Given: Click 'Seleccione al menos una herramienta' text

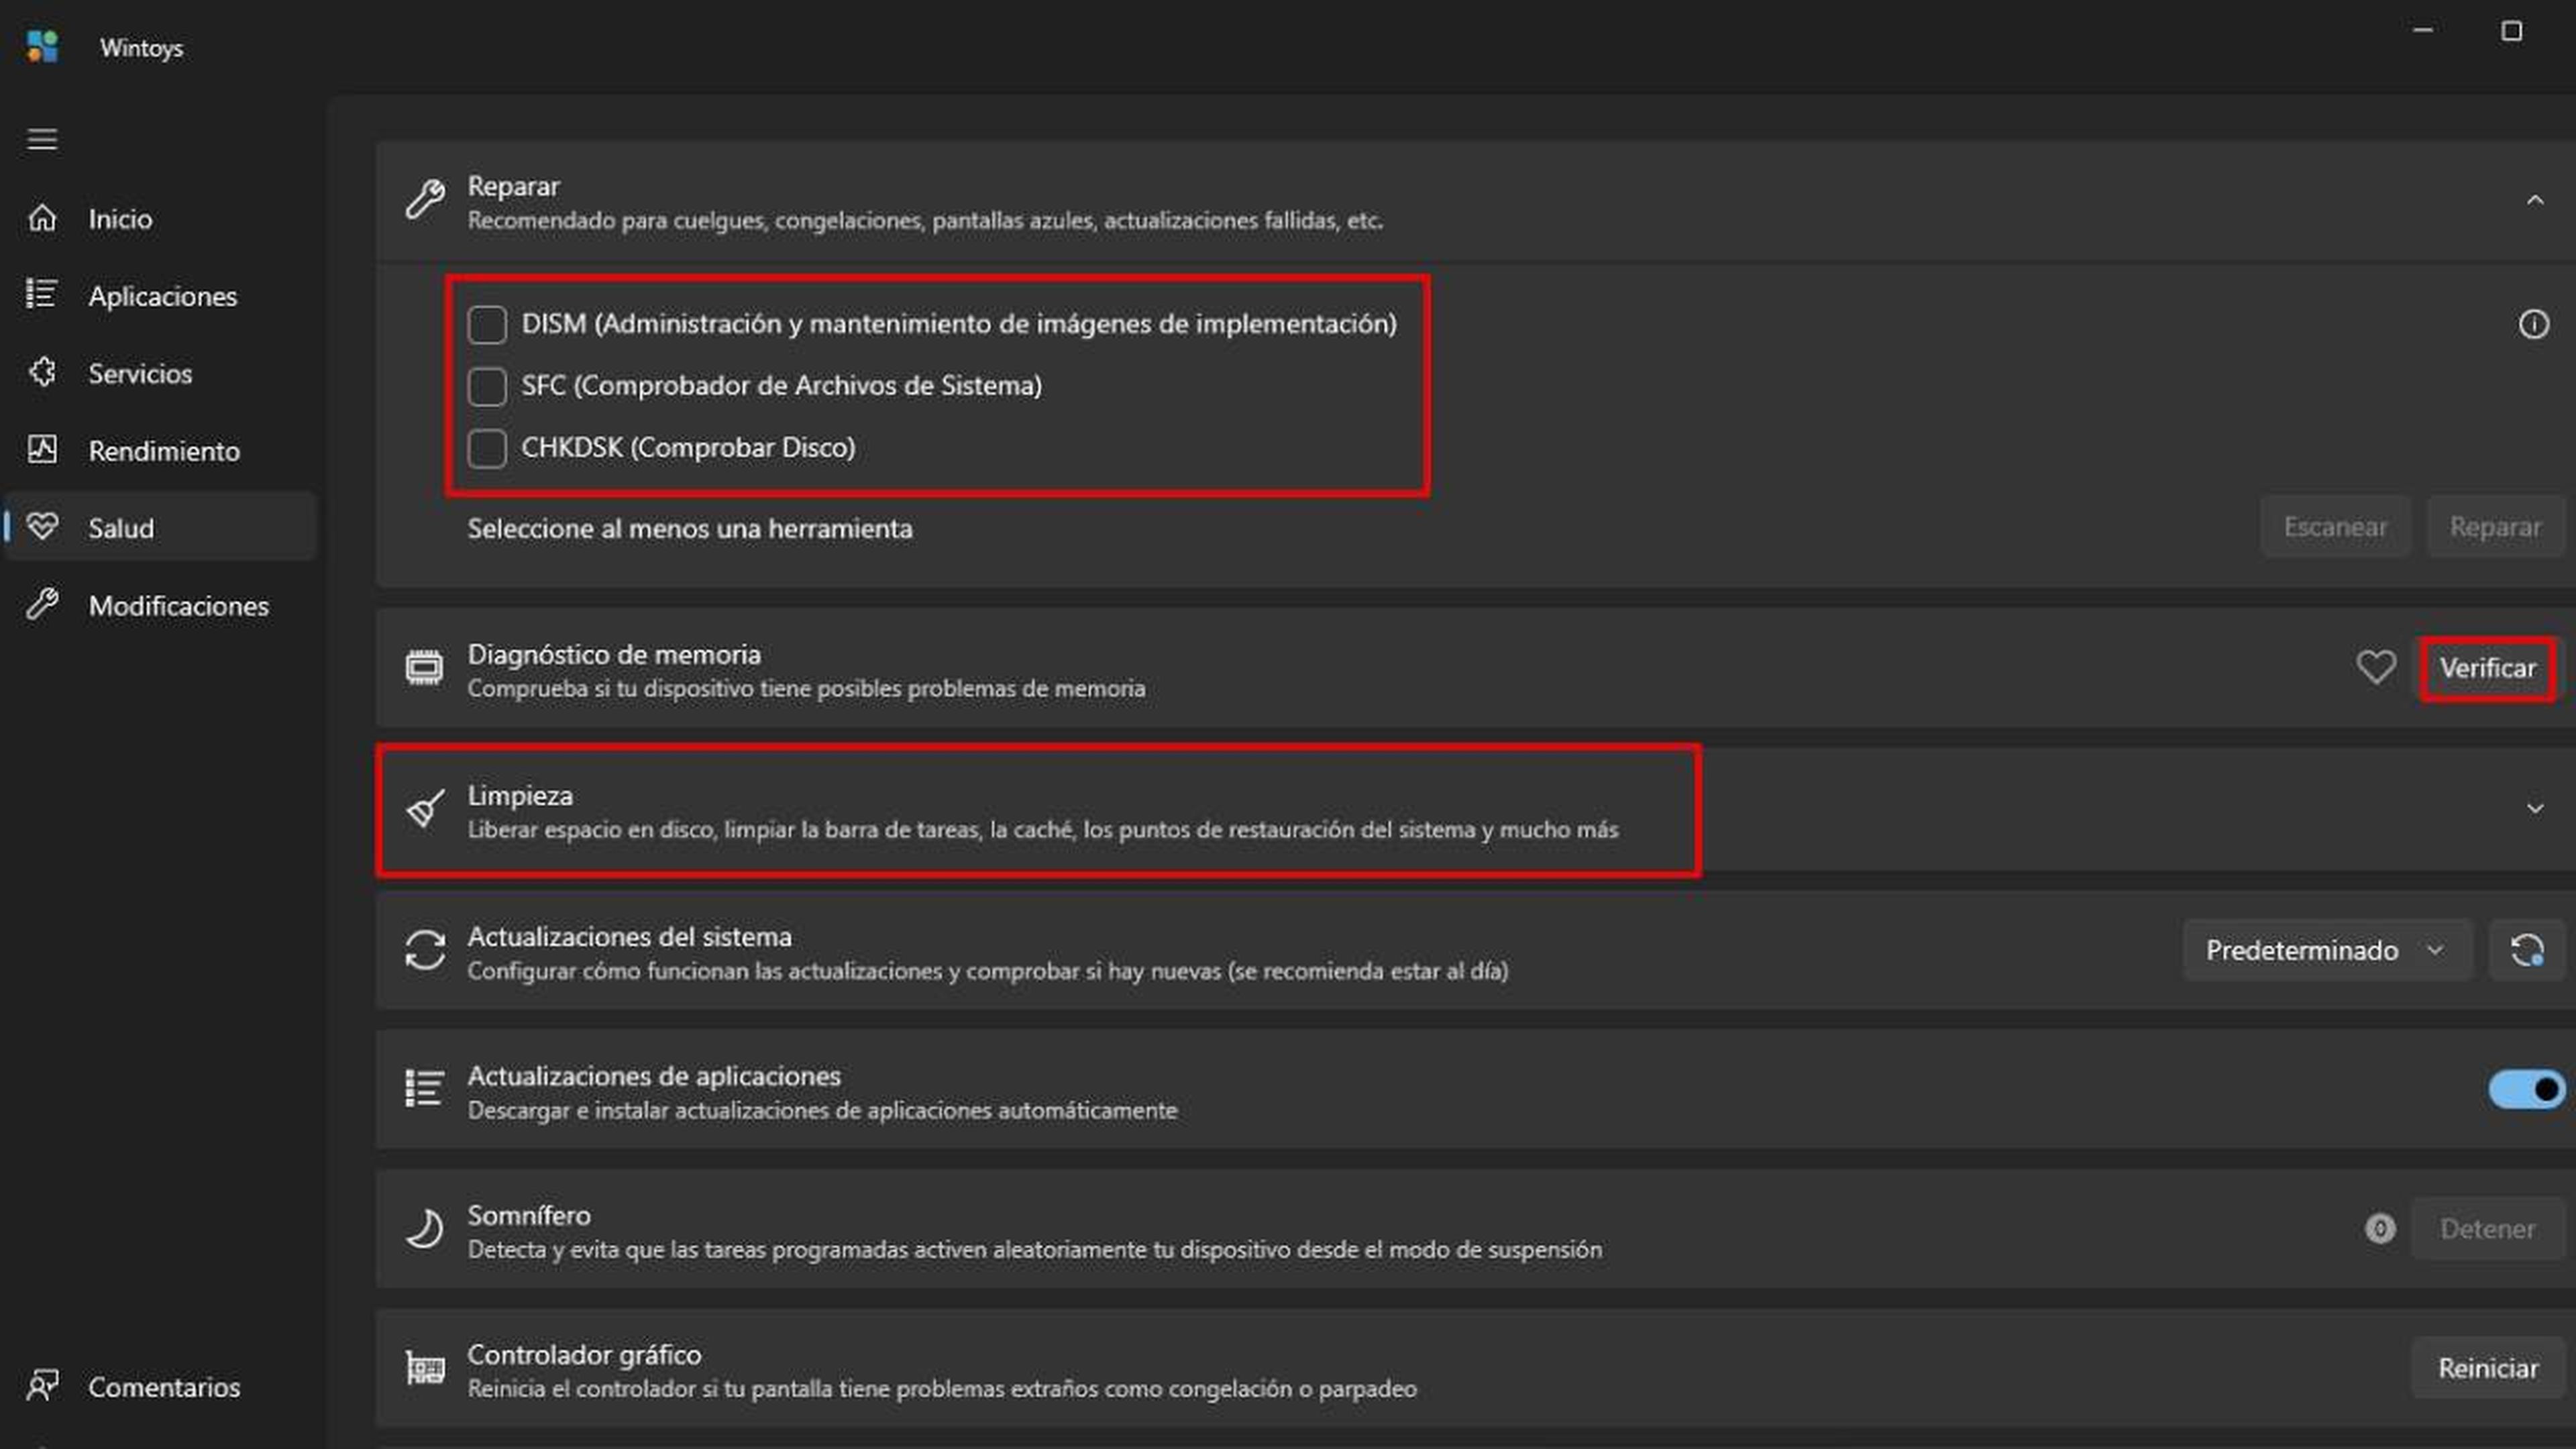Looking at the screenshot, I should [x=690, y=528].
